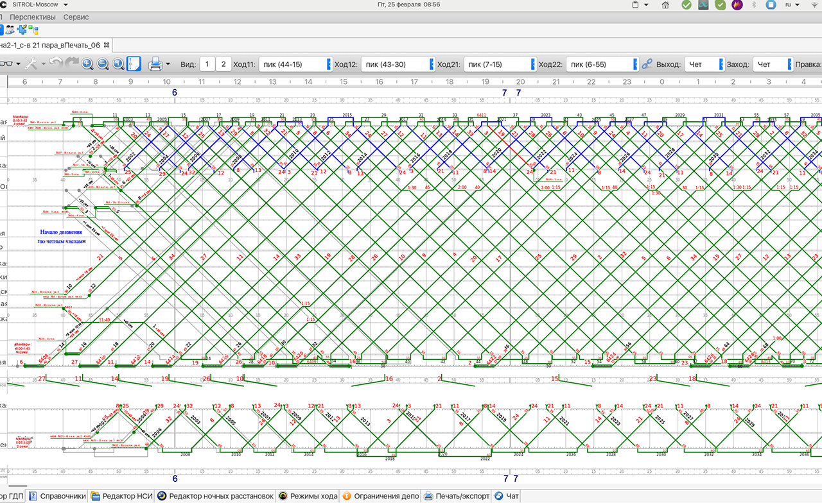
Task: Click the teal wave tray icon
Action: [x=703, y=4]
